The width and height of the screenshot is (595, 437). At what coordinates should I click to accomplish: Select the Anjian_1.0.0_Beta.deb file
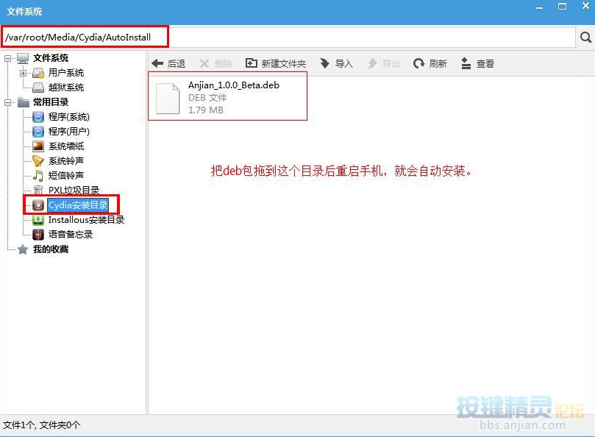[x=227, y=96]
